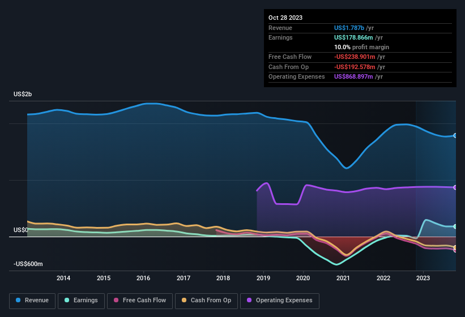Image resolution: width=465 pixels, height=317 pixels.
Task: Click the -US$192.578m cash from op value
Action: [355, 67]
